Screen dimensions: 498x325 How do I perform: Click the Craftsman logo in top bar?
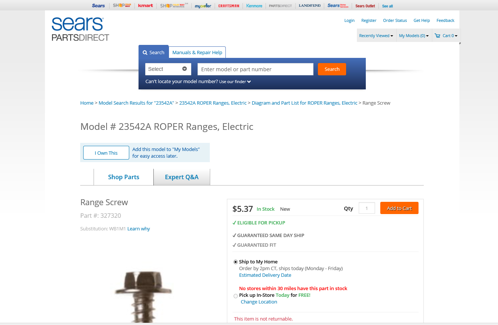click(x=229, y=6)
